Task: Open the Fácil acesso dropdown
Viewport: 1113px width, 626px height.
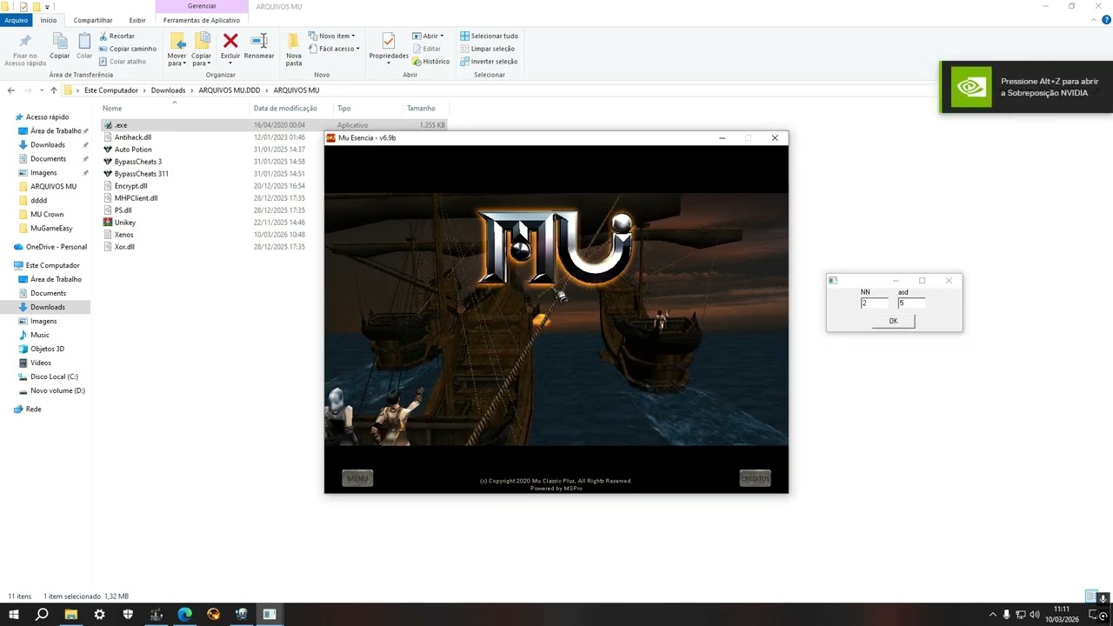Action: [334, 49]
